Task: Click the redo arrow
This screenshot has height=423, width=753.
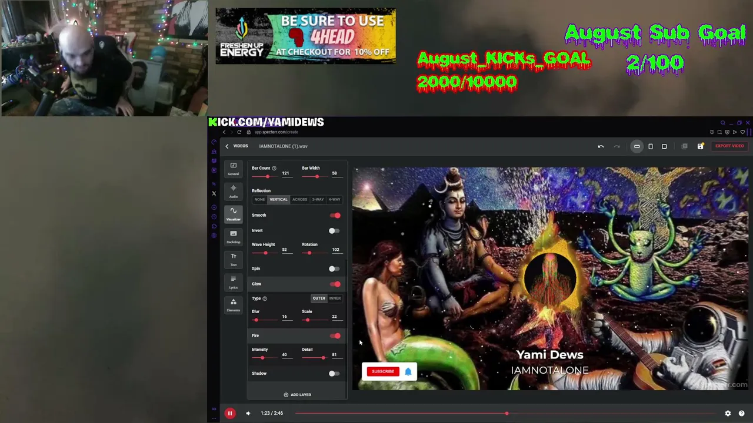Action: tap(617, 146)
